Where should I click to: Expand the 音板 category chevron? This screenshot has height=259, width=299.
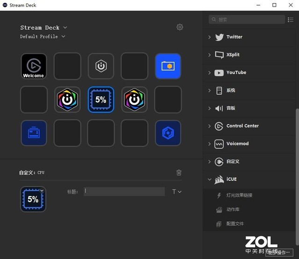209,109
